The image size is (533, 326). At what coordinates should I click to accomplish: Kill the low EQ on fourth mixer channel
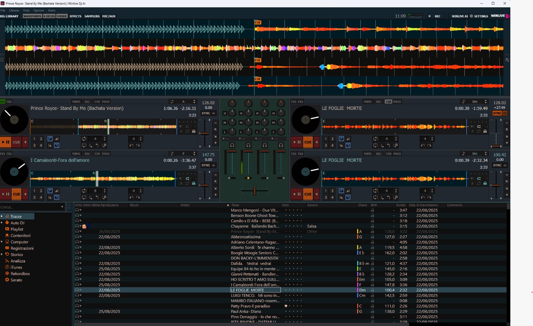coord(273,132)
